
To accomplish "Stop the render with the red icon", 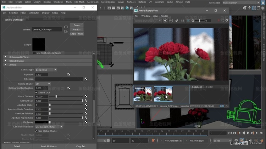I will (218, 21).
